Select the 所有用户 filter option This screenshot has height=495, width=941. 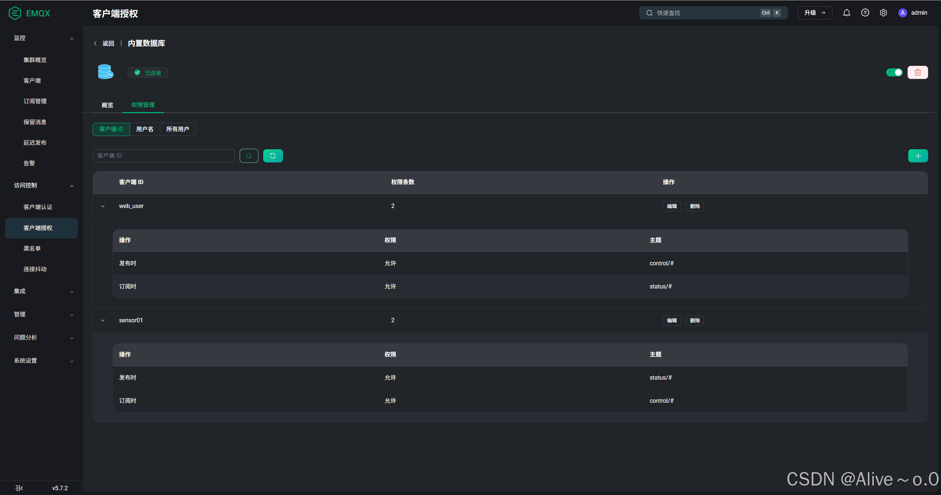[x=178, y=129]
